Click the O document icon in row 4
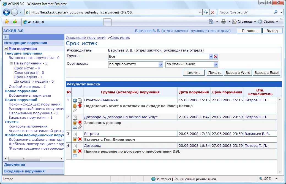The width and height of the screenshot is (286, 184). (x=75, y=146)
